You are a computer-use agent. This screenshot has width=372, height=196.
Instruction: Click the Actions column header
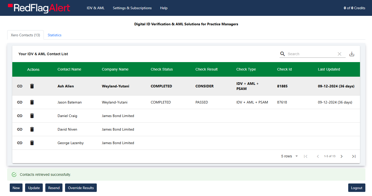(33, 70)
